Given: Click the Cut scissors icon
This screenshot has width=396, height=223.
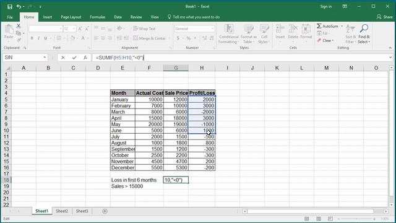Looking at the screenshot, I should 19,26.
